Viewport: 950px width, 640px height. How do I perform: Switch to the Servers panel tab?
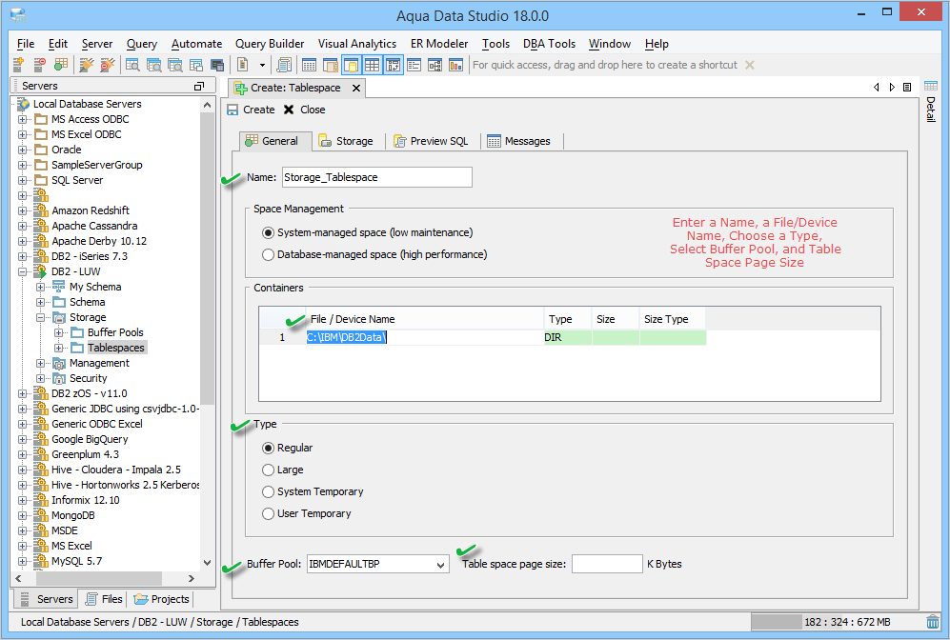(47, 599)
